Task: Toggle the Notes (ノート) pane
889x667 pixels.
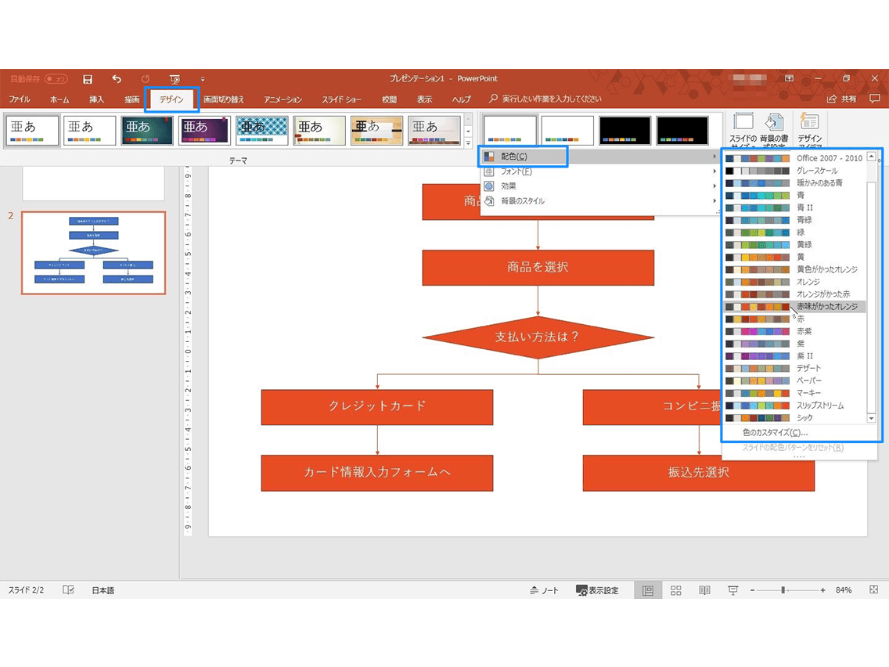Action: click(545, 590)
